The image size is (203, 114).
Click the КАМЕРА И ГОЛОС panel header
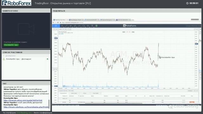point(26,11)
